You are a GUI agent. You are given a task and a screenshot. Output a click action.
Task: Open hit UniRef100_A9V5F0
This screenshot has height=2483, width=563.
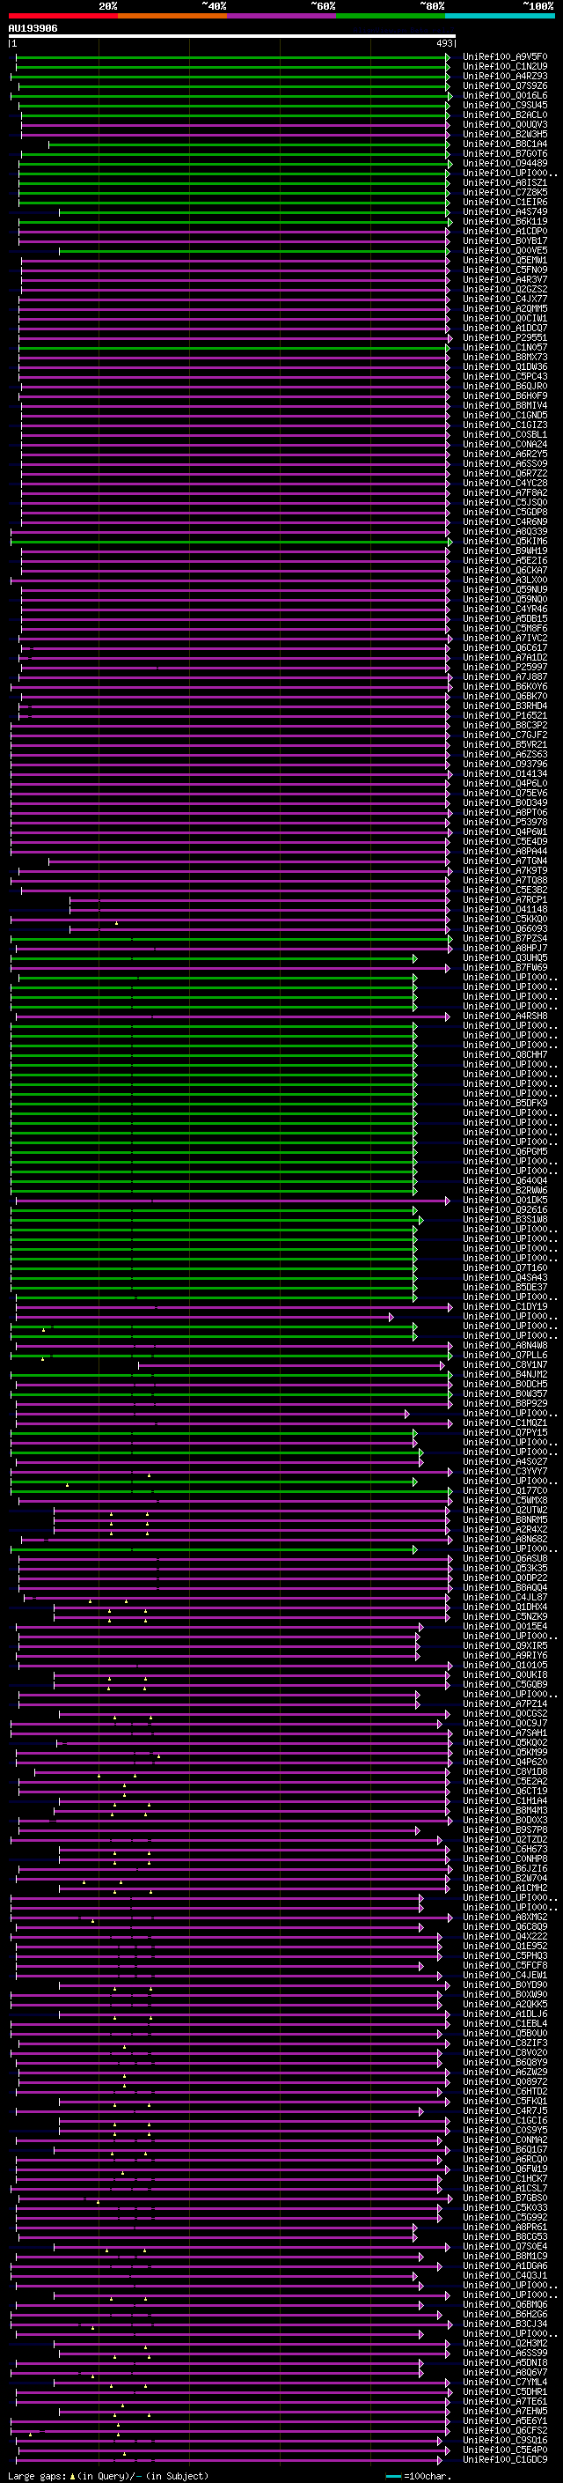coord(505,57)
